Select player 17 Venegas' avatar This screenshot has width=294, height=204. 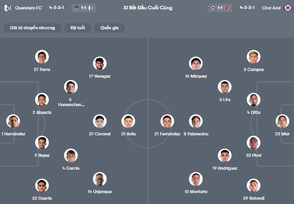click(x=100, y=64)
